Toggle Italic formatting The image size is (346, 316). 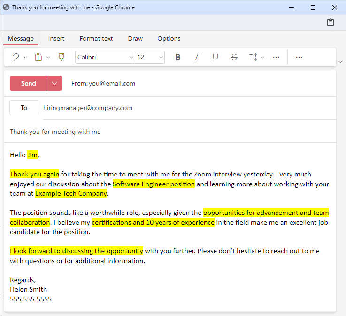click(197, 57)
